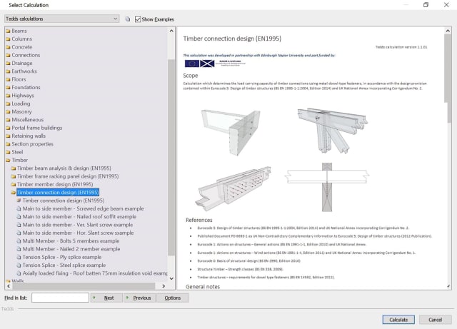
Task: Click the copy icon beside Show Examples
Action: [128, 19]
